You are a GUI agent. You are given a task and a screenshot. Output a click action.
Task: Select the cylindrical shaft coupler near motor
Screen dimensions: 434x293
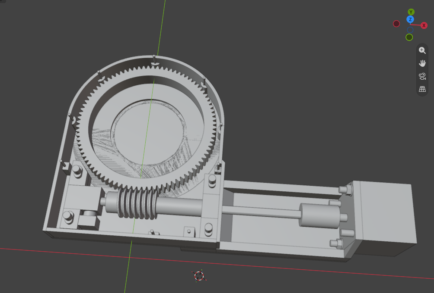click(x=320, y=216)
